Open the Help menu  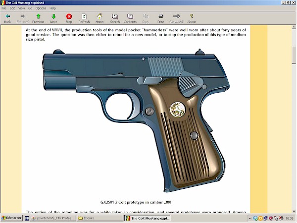[52, 8]
